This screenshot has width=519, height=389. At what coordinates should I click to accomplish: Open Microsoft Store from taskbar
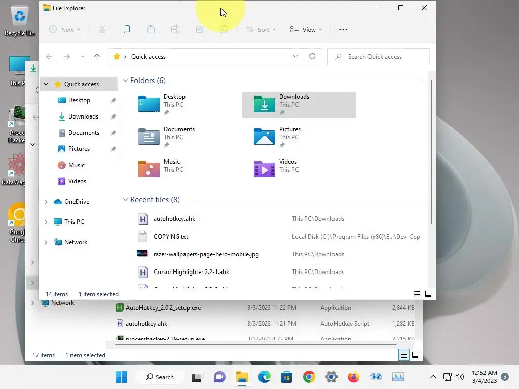pyautogui.click(x=287, y=377)
